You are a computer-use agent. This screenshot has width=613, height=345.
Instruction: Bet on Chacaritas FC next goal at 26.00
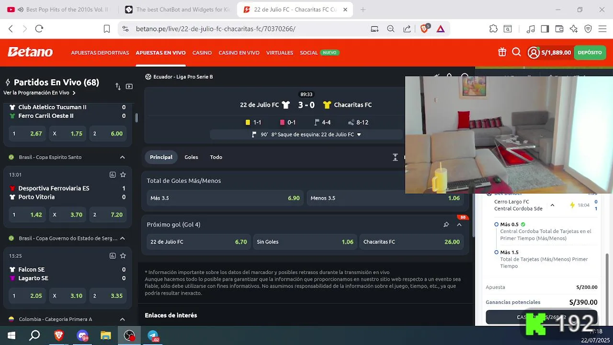[x=411, y=242]
